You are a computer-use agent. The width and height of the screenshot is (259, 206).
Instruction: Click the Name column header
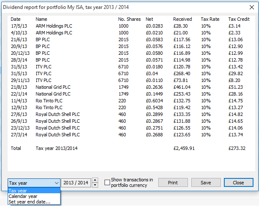pos(41,19)
